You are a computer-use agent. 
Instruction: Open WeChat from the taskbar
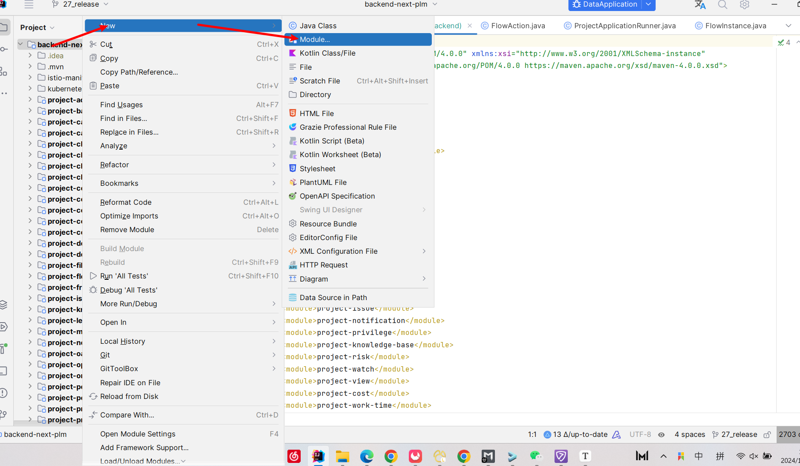coord(536,456)
